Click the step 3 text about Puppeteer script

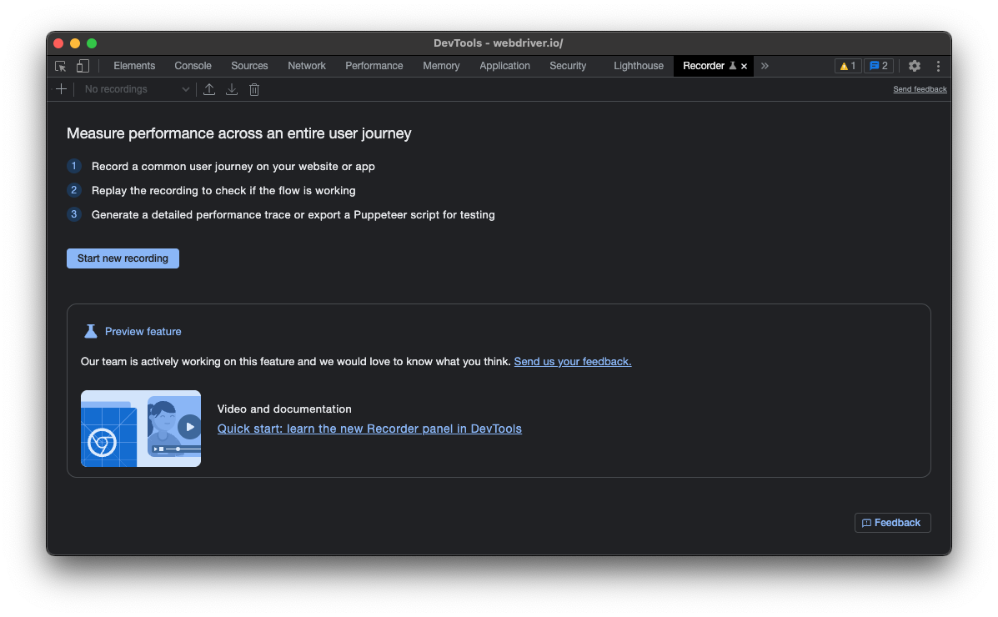(x=293, y=214)
